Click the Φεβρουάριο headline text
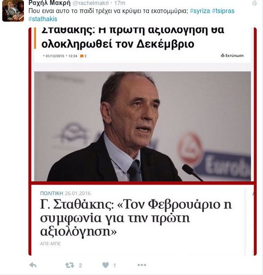The image size is (263, 275). (184, 205)
